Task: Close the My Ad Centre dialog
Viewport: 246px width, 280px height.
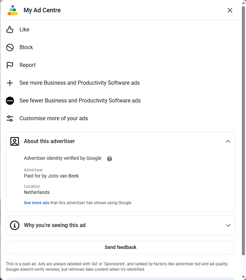Action: coord(230,10)
